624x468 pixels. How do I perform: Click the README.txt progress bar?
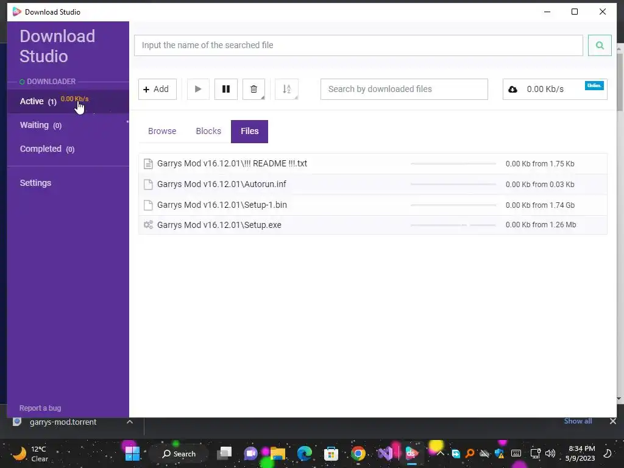[453, 163]
